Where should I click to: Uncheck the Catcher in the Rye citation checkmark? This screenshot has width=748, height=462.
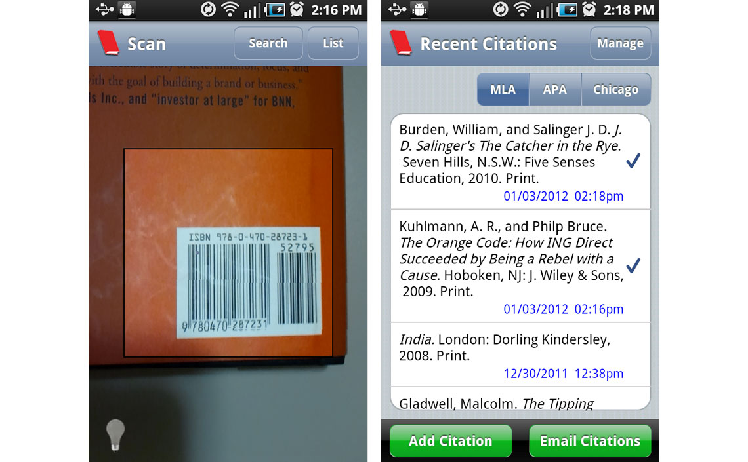click(633, 161)
